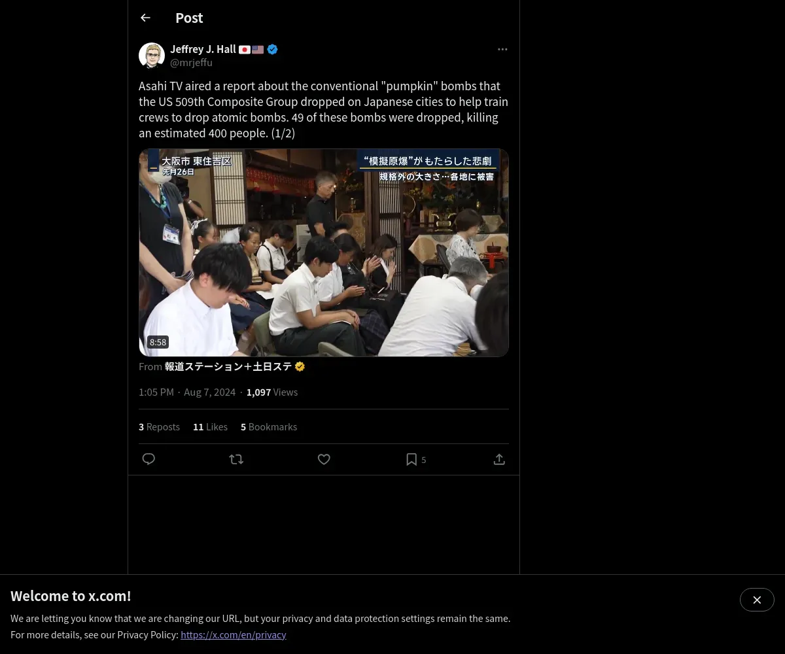Click the verified blue checkmark badge

(x=272, y=49)
